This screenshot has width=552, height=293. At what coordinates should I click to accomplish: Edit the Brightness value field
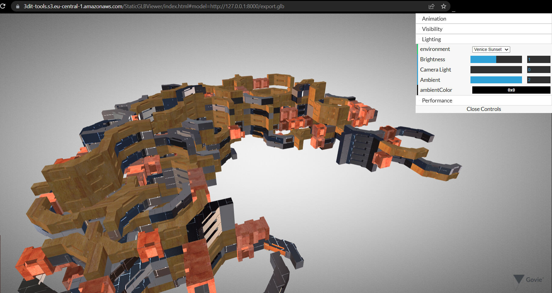539,59
